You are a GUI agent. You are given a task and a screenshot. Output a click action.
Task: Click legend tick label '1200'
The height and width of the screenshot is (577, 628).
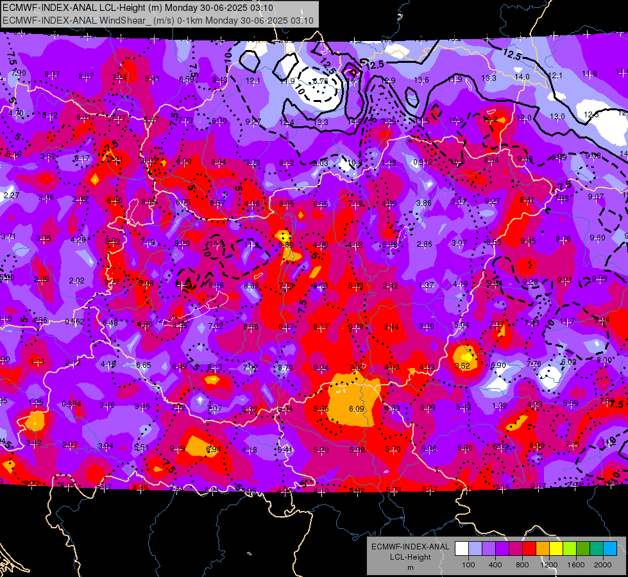pos(549,565)
